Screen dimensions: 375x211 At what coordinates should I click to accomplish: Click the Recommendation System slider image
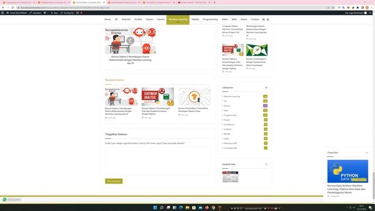point(130,40)
